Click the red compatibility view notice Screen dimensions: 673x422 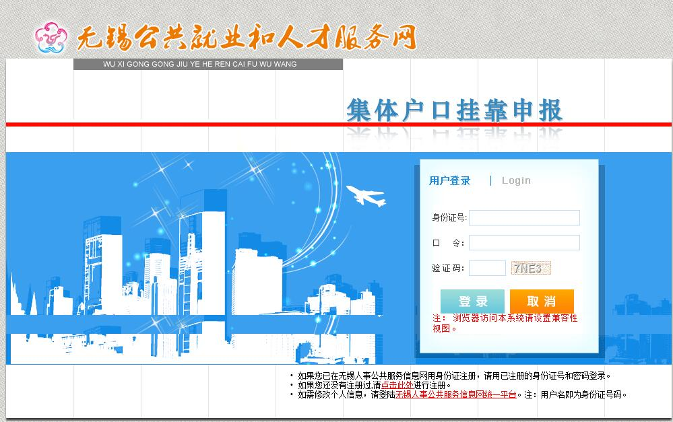[505, 323]
